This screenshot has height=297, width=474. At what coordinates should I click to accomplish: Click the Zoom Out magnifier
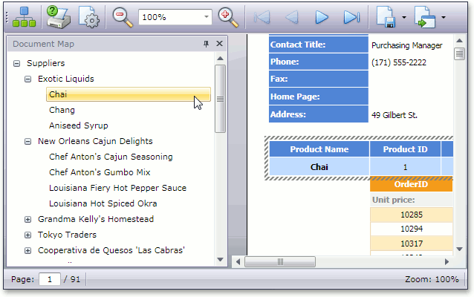click(123, 16)
